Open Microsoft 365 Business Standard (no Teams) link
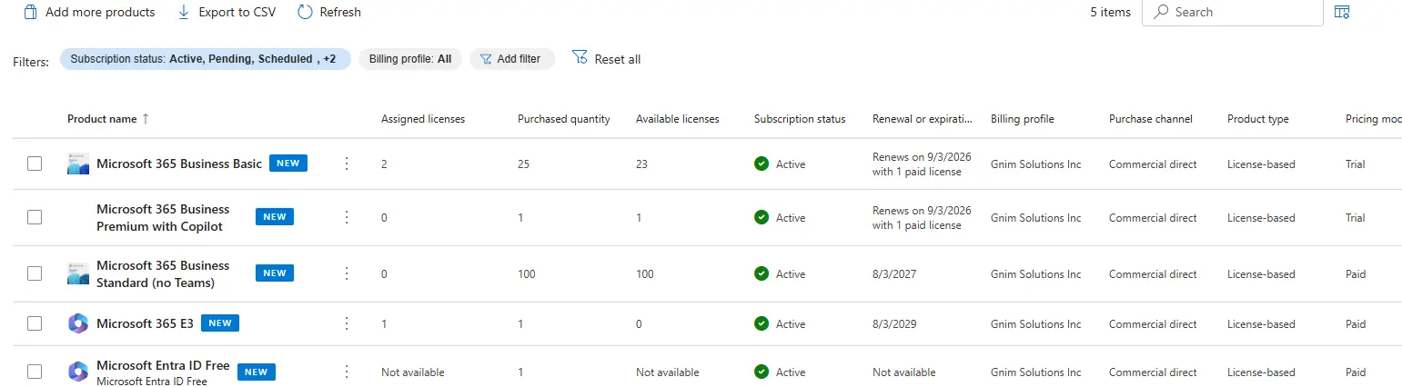This screenshot has height=387, width=1402. tap(163, 273)
